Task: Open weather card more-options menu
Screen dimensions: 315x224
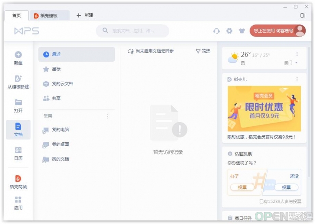Action: point(297,54)
